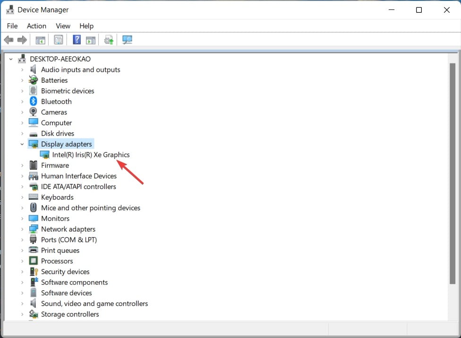Open the Action menu
The height and width of the screenshot is (338, 461).
click(36, 26)
